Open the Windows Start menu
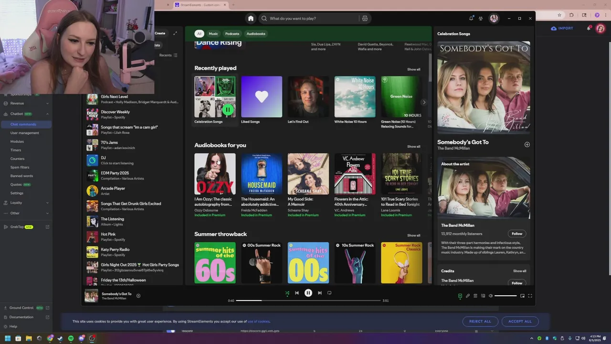The width and height of the screenshot is (611, 344). tap(7, 338)
